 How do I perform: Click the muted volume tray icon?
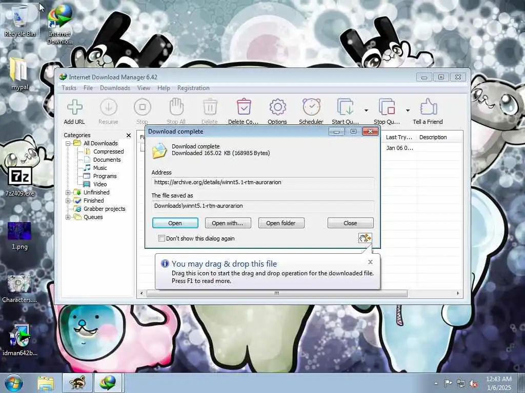pyautogui.click(x=473, y=384)
